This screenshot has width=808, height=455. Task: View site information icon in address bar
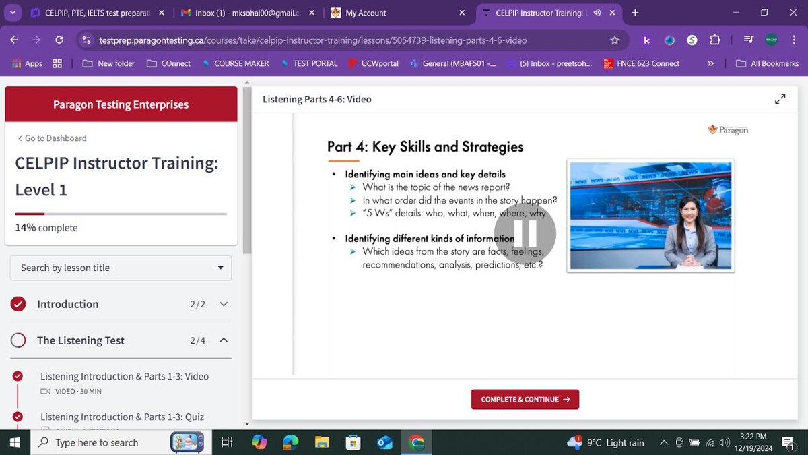(x=86, y=40)
